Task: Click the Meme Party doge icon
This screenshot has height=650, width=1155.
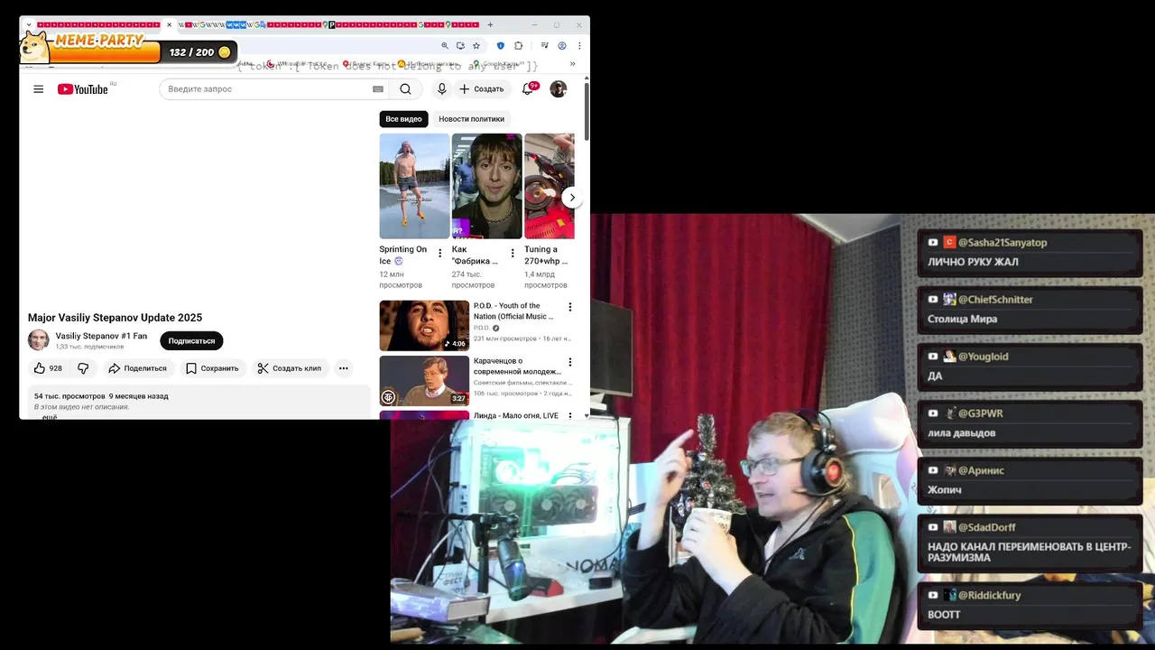Action: (36, 46)
